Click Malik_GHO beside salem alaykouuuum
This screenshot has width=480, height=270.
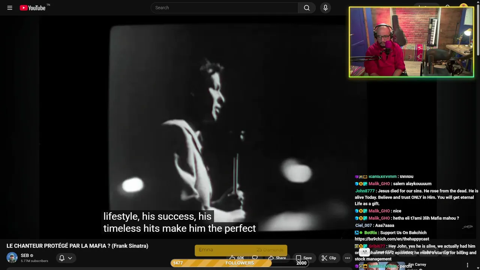tap(379, 184)
